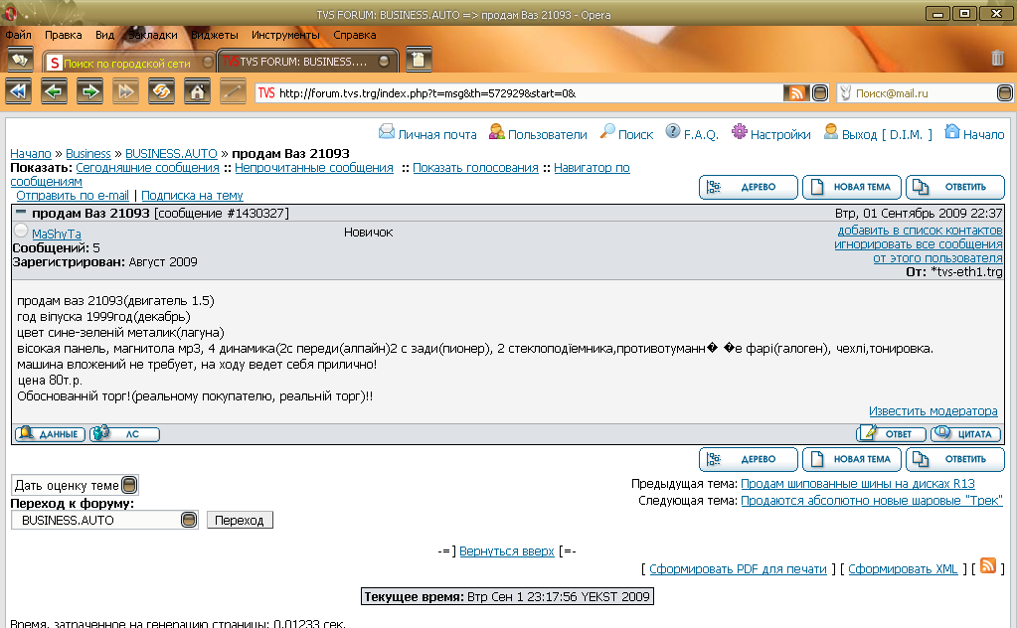Open the closed tabs trash icon
This screenshot has width=1017, height=628.
point(997,59)
